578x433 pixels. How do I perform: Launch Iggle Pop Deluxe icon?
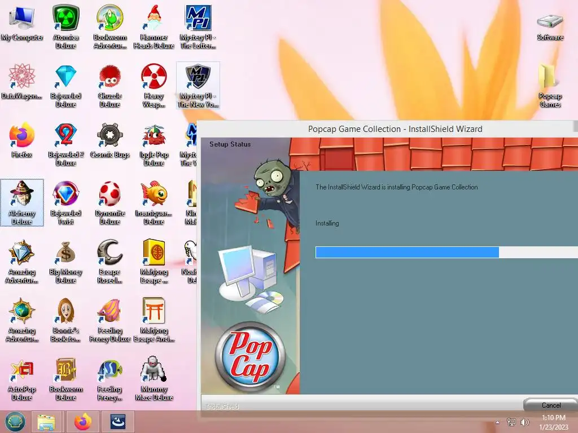[154, 144]
